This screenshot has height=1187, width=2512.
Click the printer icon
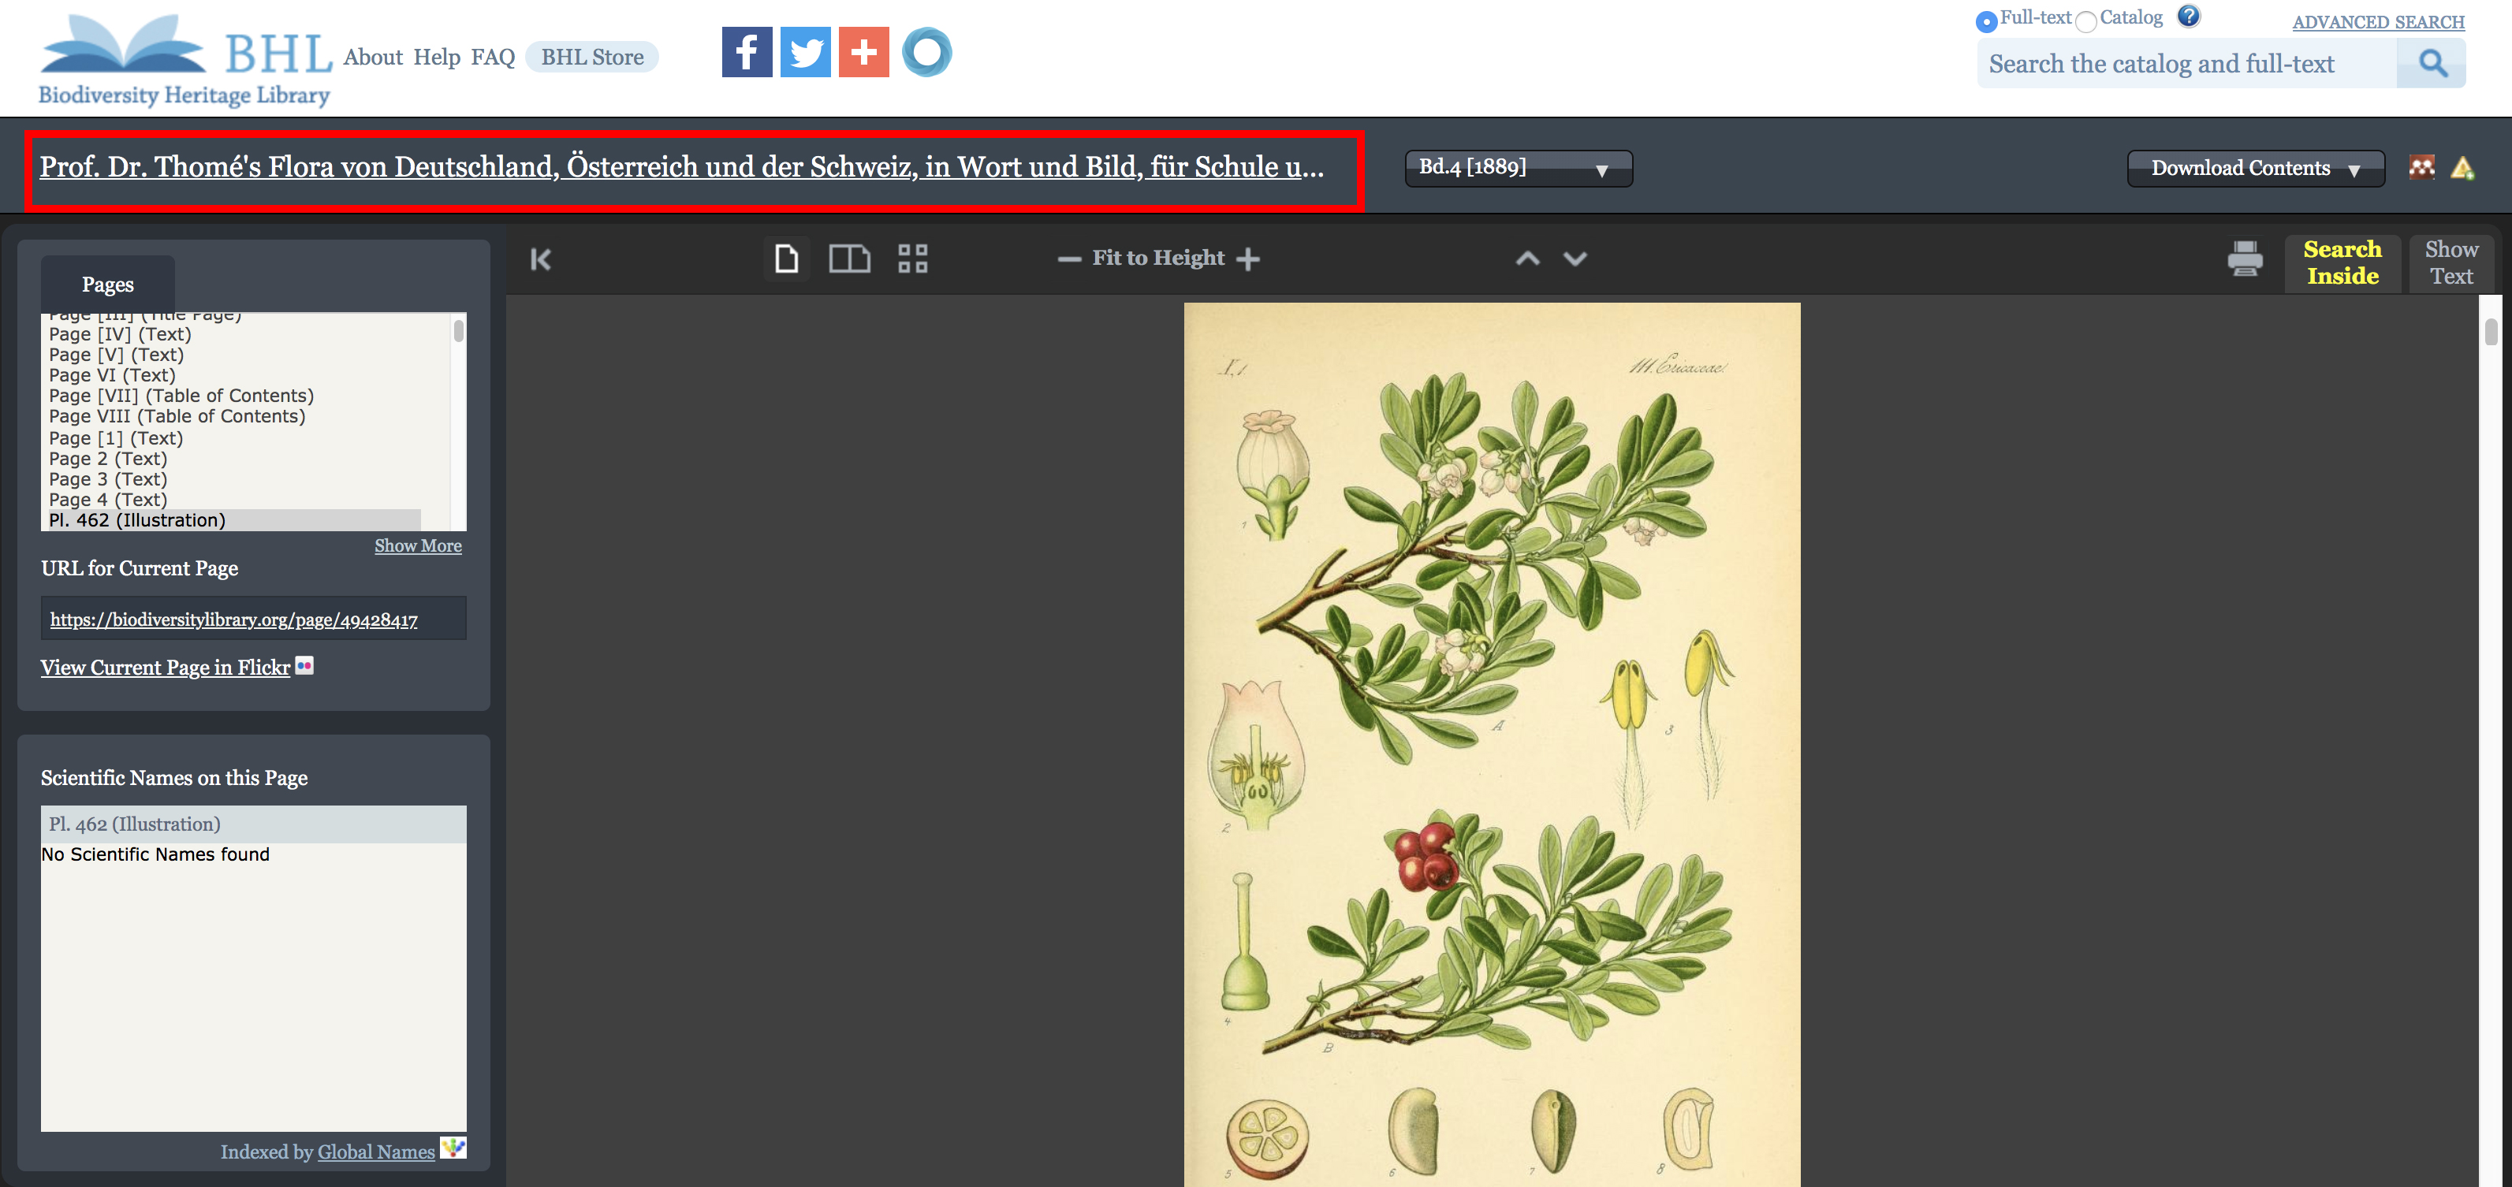click(x=2244, y=259)
